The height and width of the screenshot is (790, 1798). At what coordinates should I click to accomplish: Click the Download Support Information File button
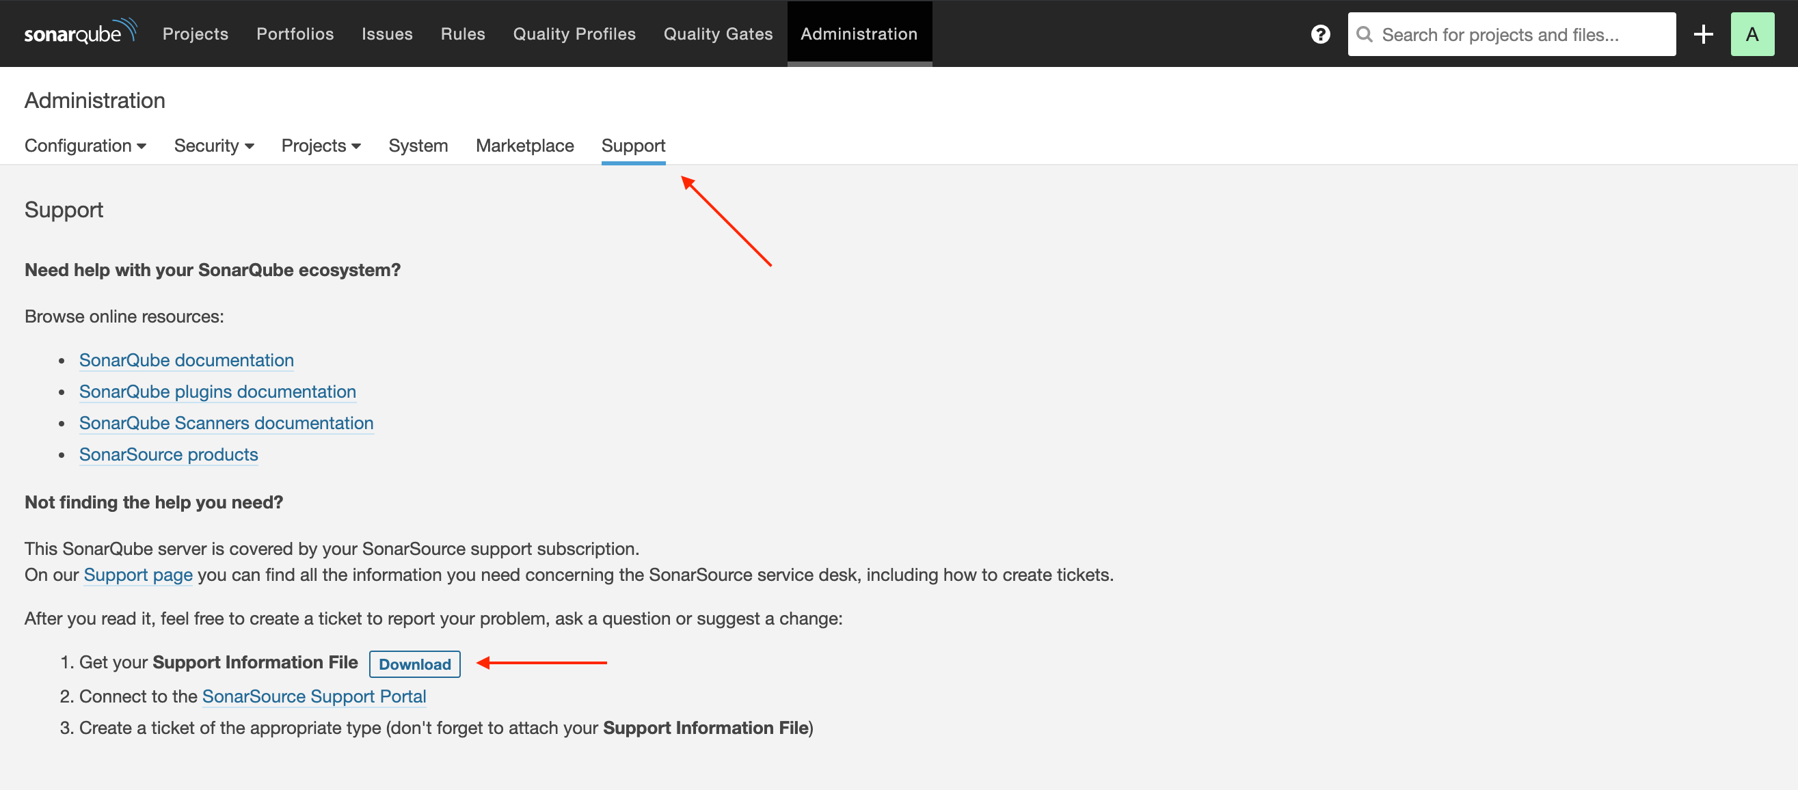coord(415,664)
